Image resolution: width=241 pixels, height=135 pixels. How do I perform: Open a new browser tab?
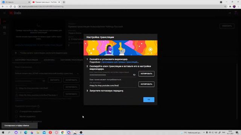pyautogui.click(x=64, y=2)
